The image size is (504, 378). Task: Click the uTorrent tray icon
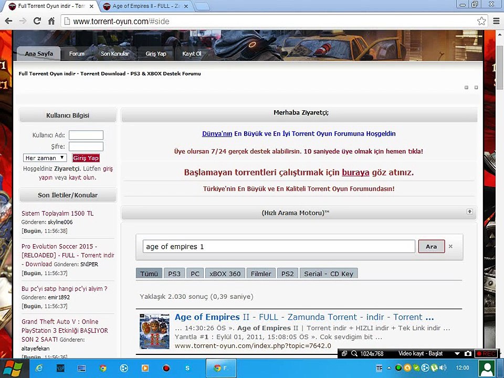[x=434, y=367]
